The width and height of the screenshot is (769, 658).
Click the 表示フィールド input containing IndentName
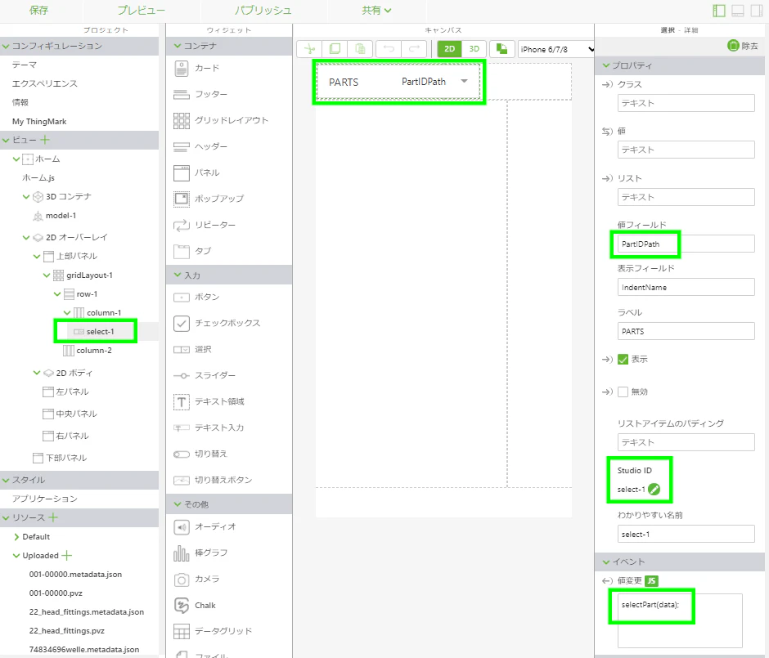(686, 288)
